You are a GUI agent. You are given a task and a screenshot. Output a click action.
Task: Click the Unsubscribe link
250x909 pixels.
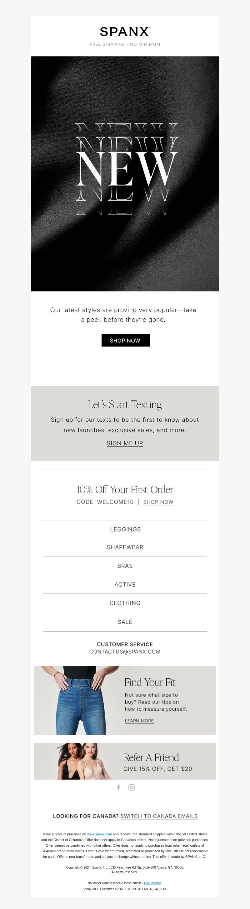pyautogui.click(x=153, y=883)
